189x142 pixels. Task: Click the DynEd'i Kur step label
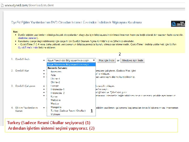(x=22, y=71)
